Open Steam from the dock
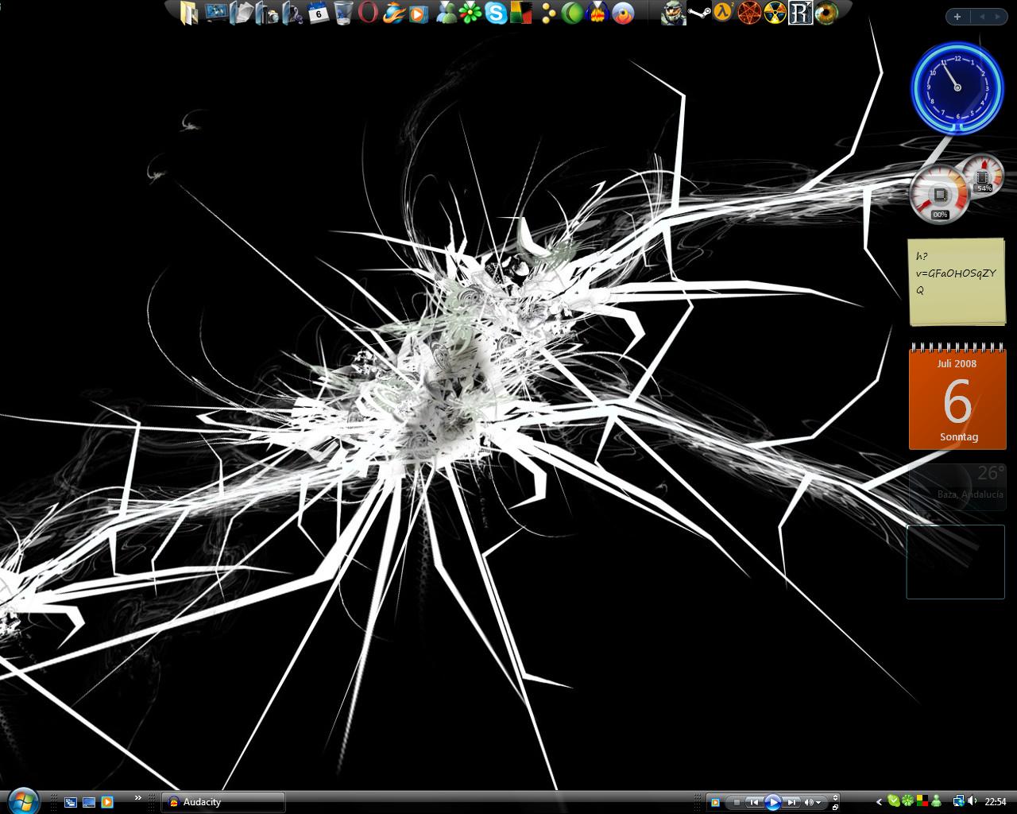This screenshot has height=814, width=1017. tap(698, 13)
